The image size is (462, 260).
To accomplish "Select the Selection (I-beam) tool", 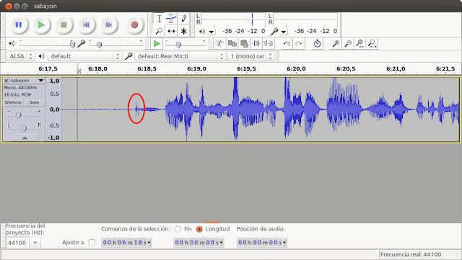I will (x=159, y=19).
